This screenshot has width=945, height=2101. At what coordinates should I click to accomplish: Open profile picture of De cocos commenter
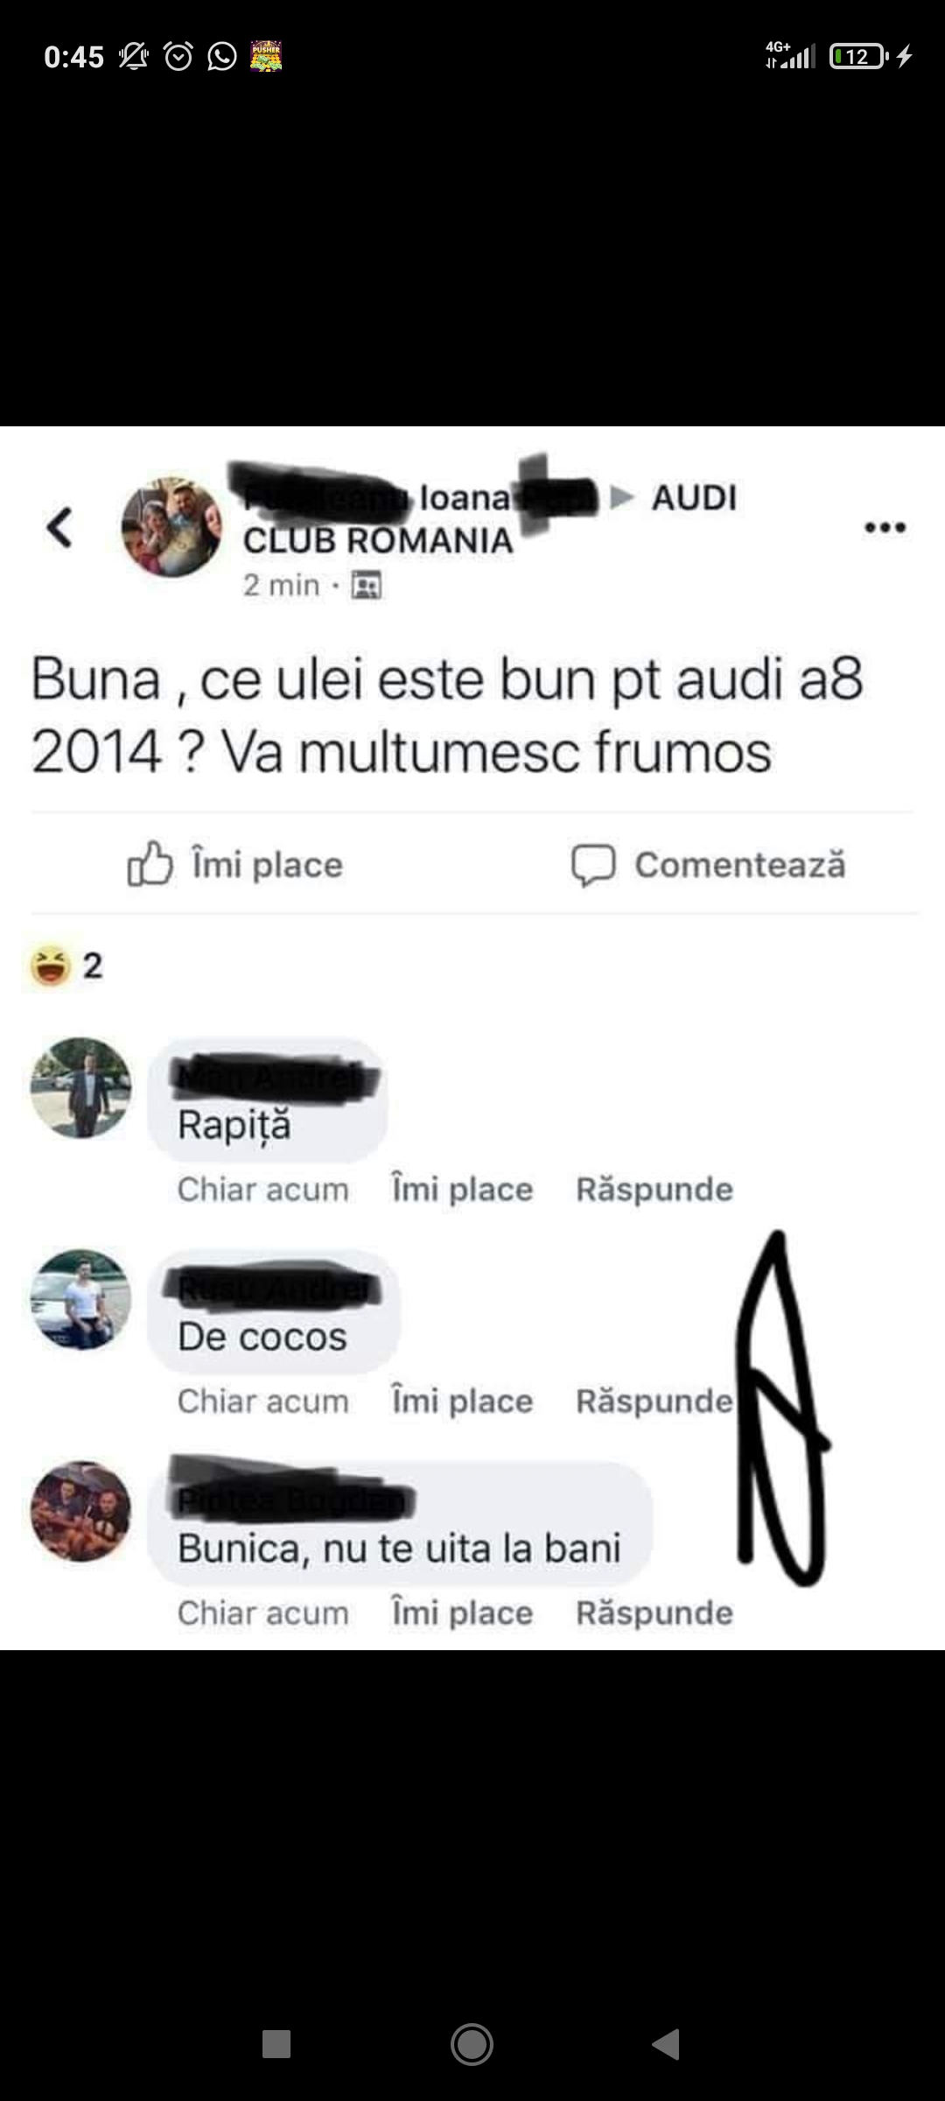[x=80, y=1299]
